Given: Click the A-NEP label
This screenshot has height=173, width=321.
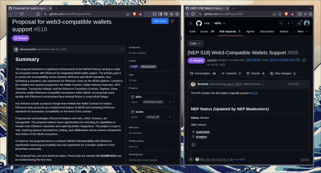Looking at the screenshot, I should click(134, 66).
